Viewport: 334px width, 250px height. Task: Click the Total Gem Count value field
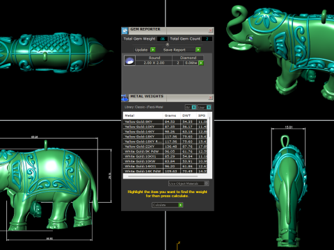coord(207,39)
